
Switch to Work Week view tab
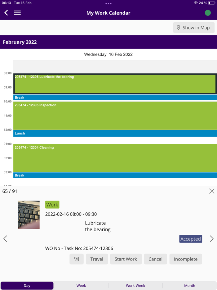(x=135, y=286)
